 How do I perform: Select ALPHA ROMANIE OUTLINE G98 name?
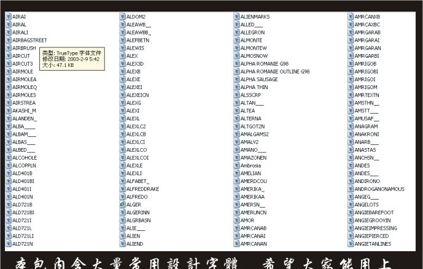click(x=275, y=71)
